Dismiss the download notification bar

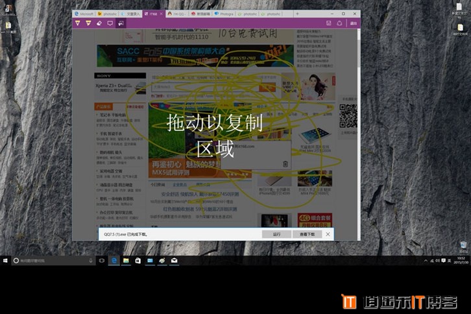[328, 234]
